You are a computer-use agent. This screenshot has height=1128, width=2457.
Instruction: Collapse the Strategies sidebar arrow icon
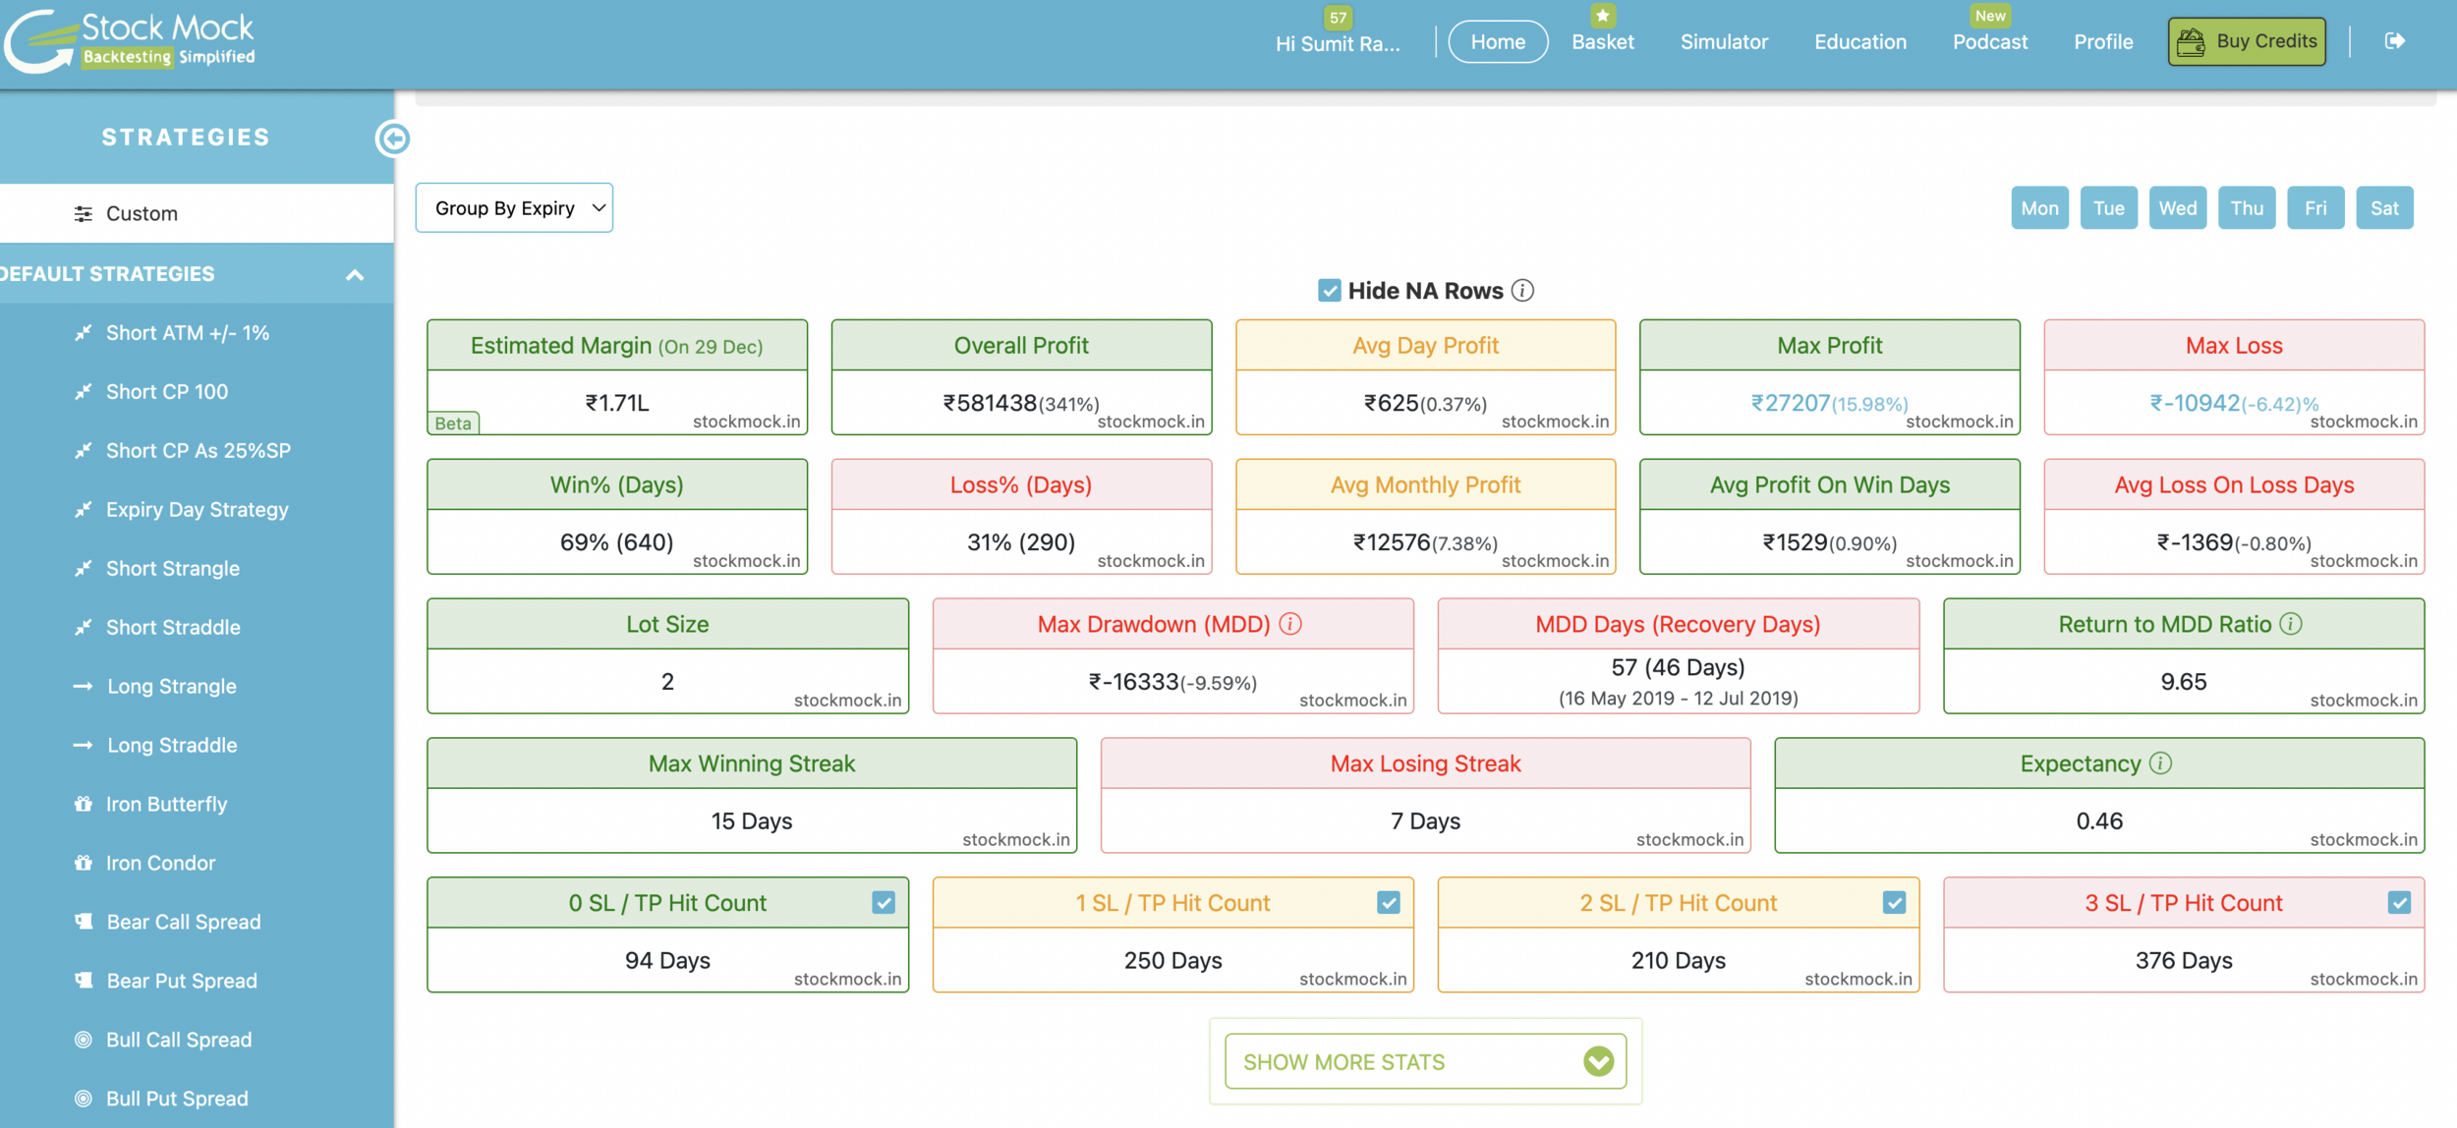(393, 139)
